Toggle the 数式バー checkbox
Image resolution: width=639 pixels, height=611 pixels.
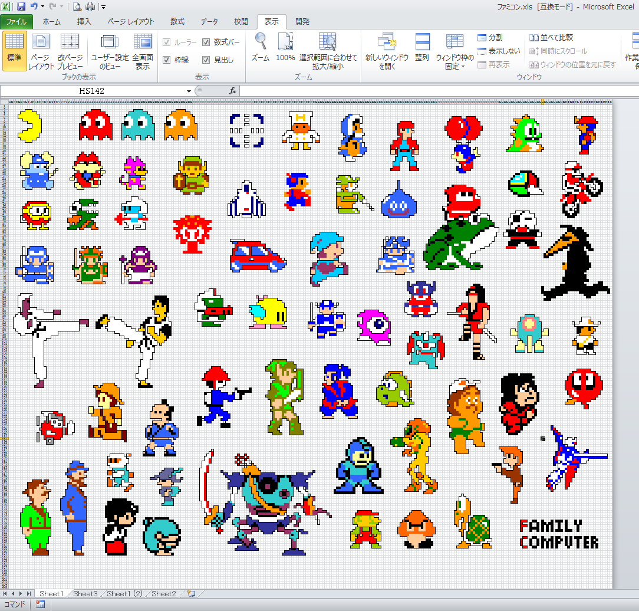point(206,42)
